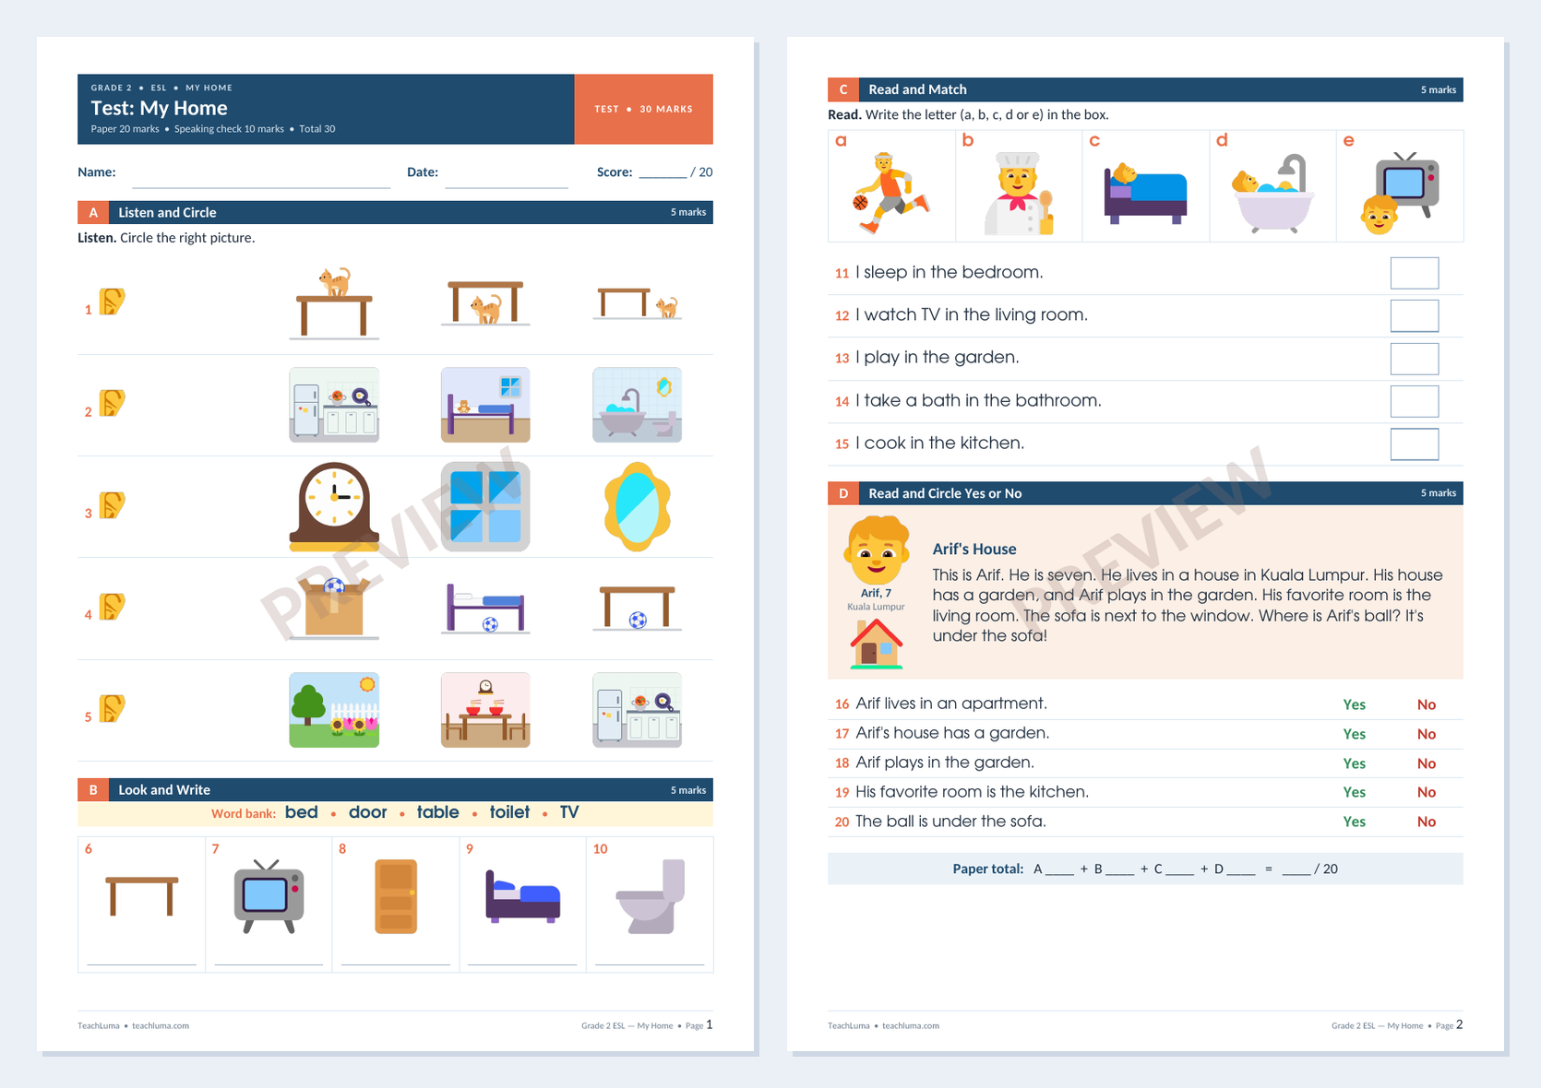Image resolution: width=1541 pixels, height=1088 pixels.
Task: Circle the window picture in question 3
Action: click(485, 506)
